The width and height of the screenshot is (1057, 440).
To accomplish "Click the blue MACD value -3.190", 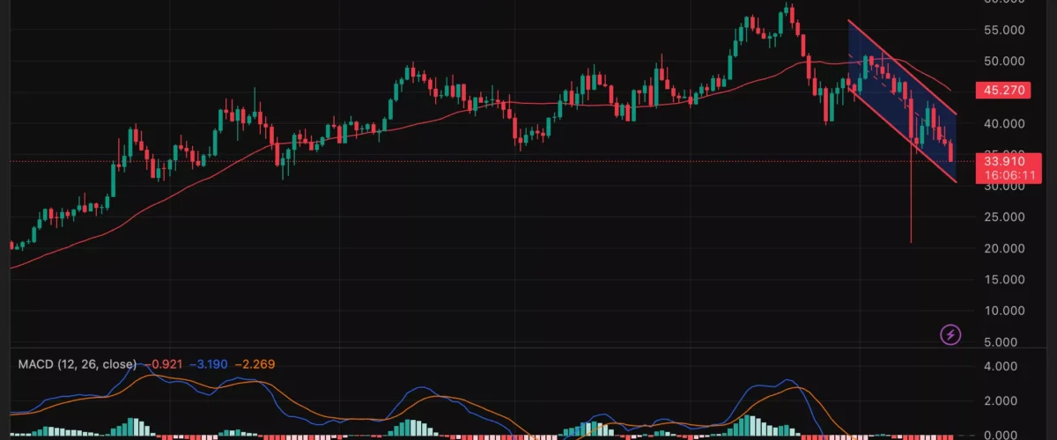I will pyautogui.click(x=208, y=364).
